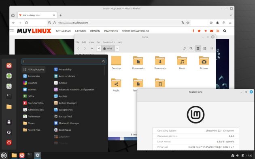255x159 pixels.
Task: Click search icon in Home file manager
Action: click(191, 48)
